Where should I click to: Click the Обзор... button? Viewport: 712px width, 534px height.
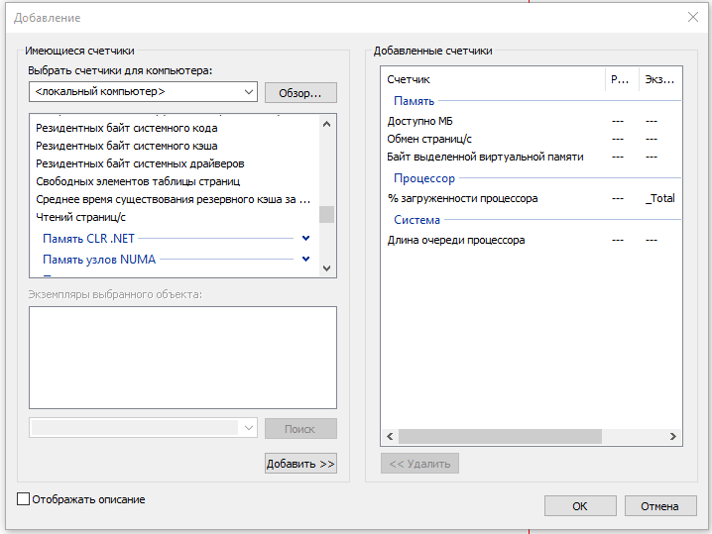coord(300,92)
